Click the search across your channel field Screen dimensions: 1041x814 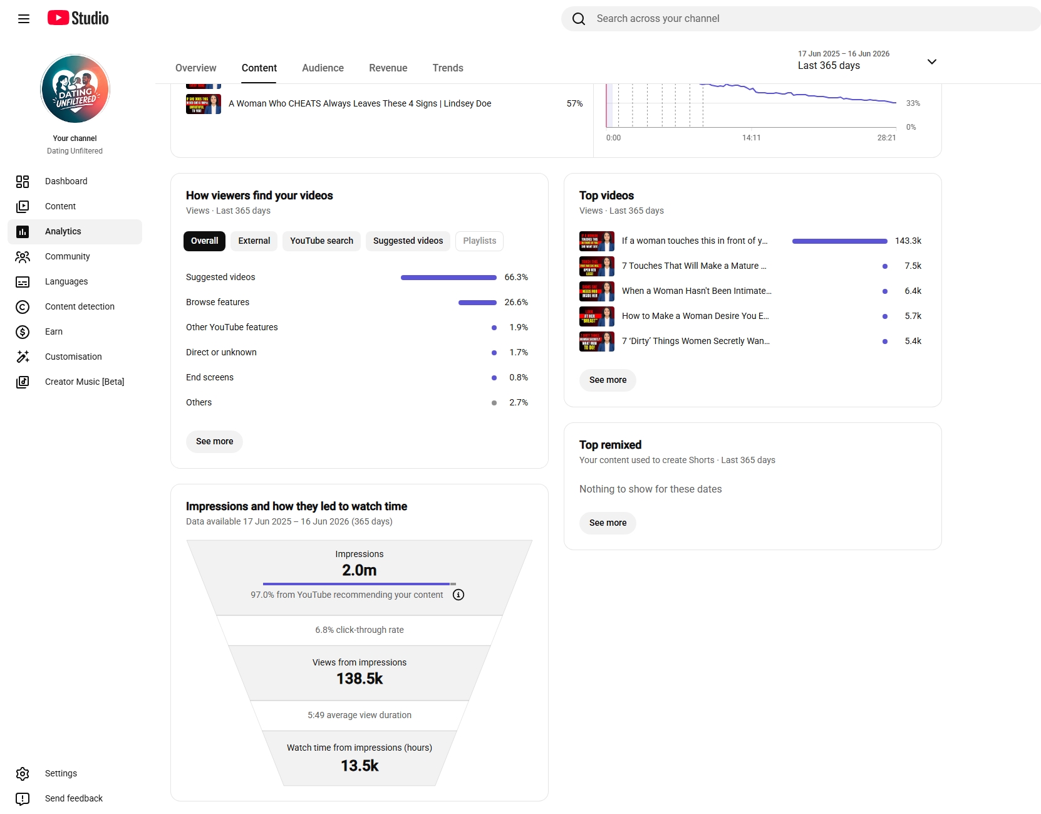pos(801,19)
